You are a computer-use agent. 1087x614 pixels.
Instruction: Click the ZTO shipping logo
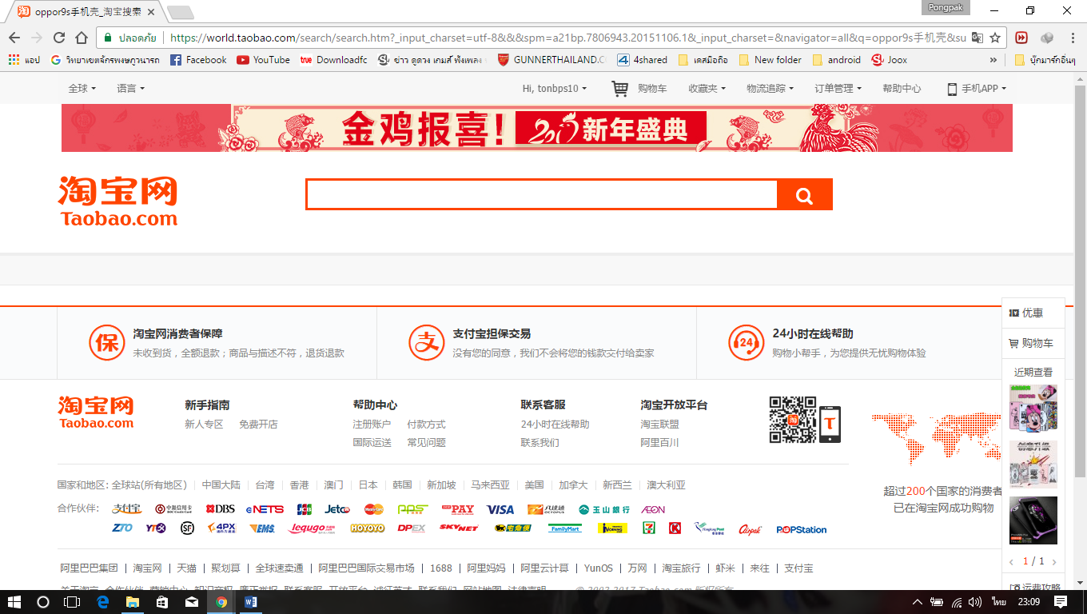click(122, 528)
